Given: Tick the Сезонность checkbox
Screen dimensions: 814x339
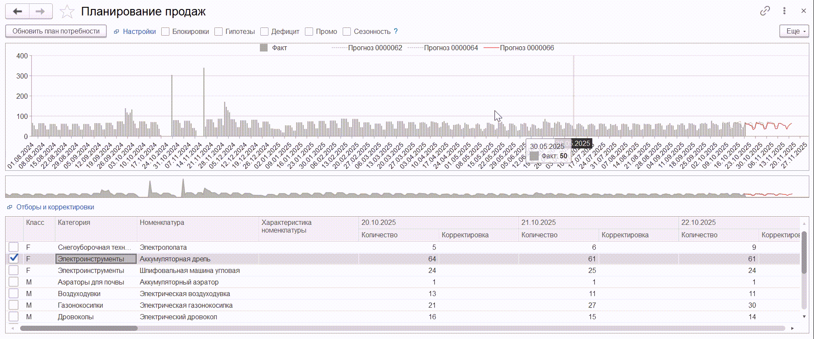Looking at the screenshot, I should pyautogui.click(x=347, y=31).
